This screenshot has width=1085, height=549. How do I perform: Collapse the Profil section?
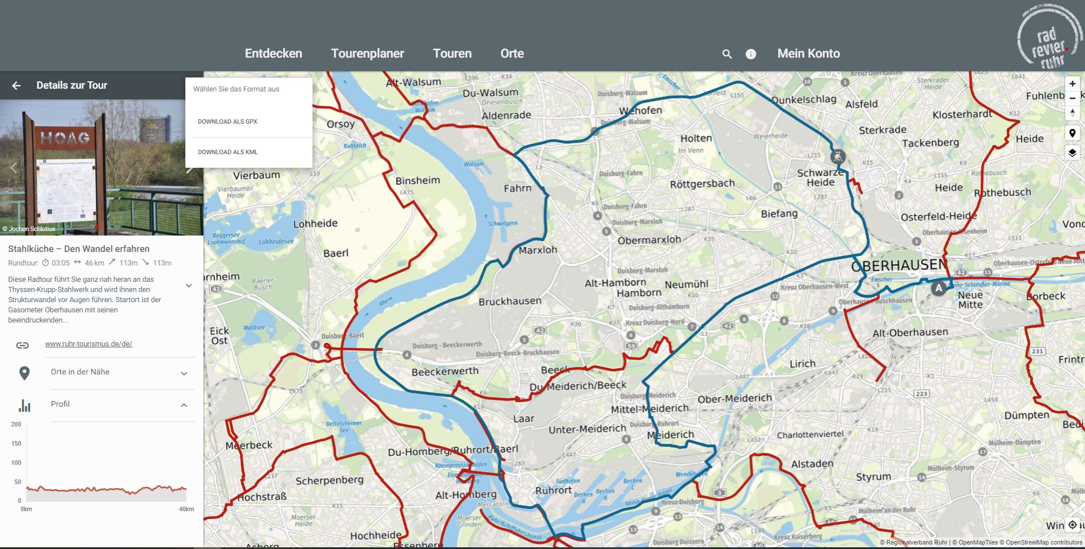pos(184,405)
